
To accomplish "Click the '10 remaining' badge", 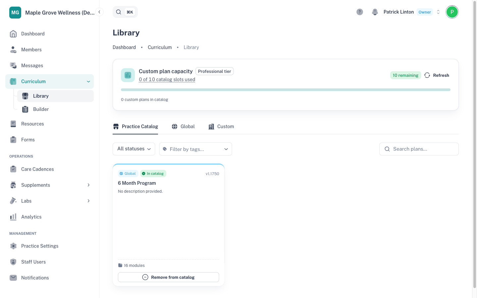I will tap(405, 75).
